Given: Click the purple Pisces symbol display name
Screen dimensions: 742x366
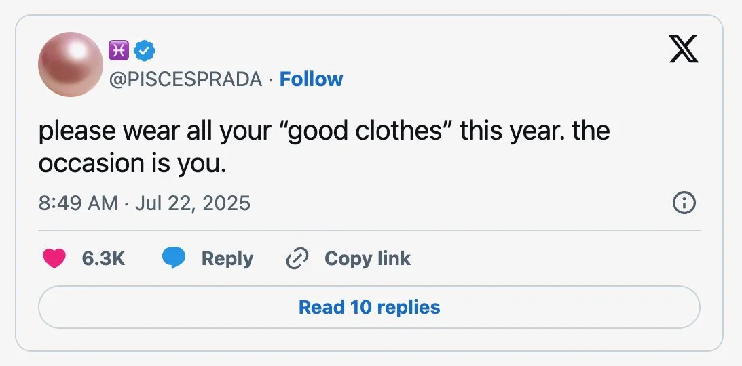Looking at the screenshot, I should 117,49.
